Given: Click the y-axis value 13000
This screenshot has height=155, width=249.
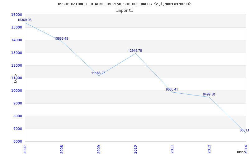Looking at the screenshot, I should (17, 53).
